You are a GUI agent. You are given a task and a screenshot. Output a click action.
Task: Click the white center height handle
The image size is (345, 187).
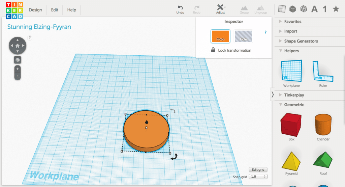point(146,128)
